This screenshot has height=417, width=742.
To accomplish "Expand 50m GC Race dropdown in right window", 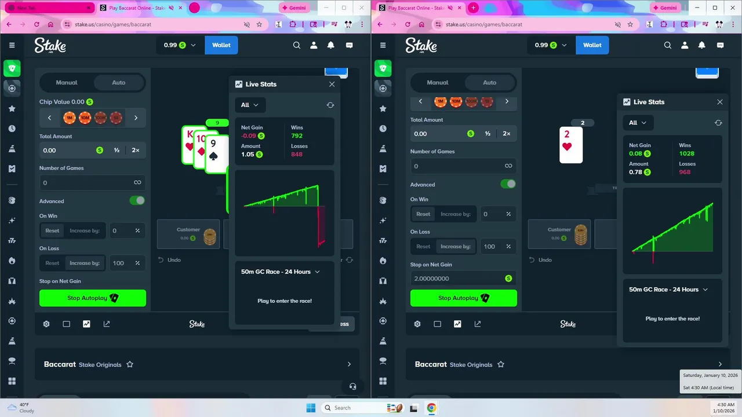I will pos(669,290).
